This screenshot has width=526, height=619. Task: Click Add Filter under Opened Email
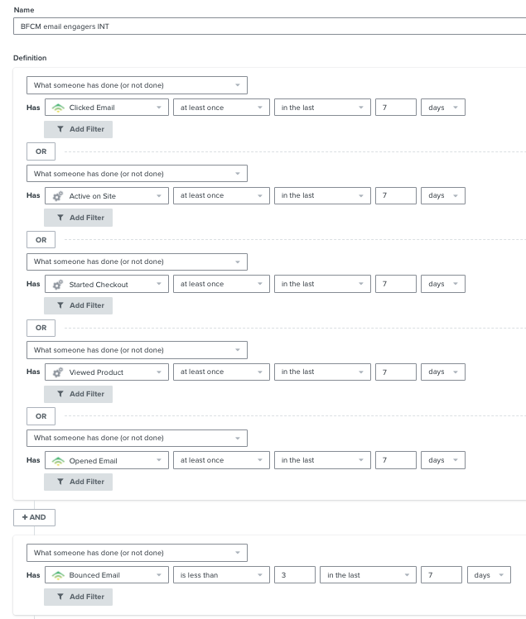(x=78, y=482)
